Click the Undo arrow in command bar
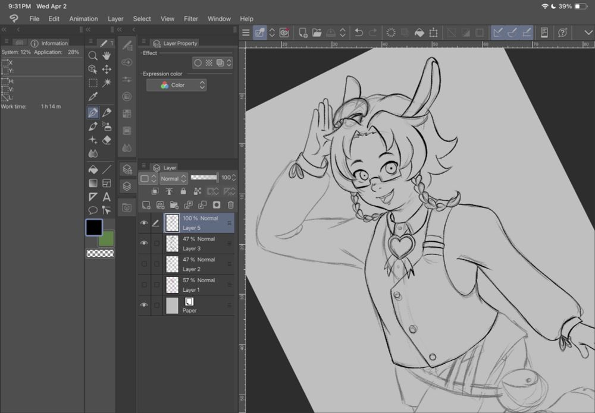The width and height of the screenshot is (595, 413). (x=359, y=33)
